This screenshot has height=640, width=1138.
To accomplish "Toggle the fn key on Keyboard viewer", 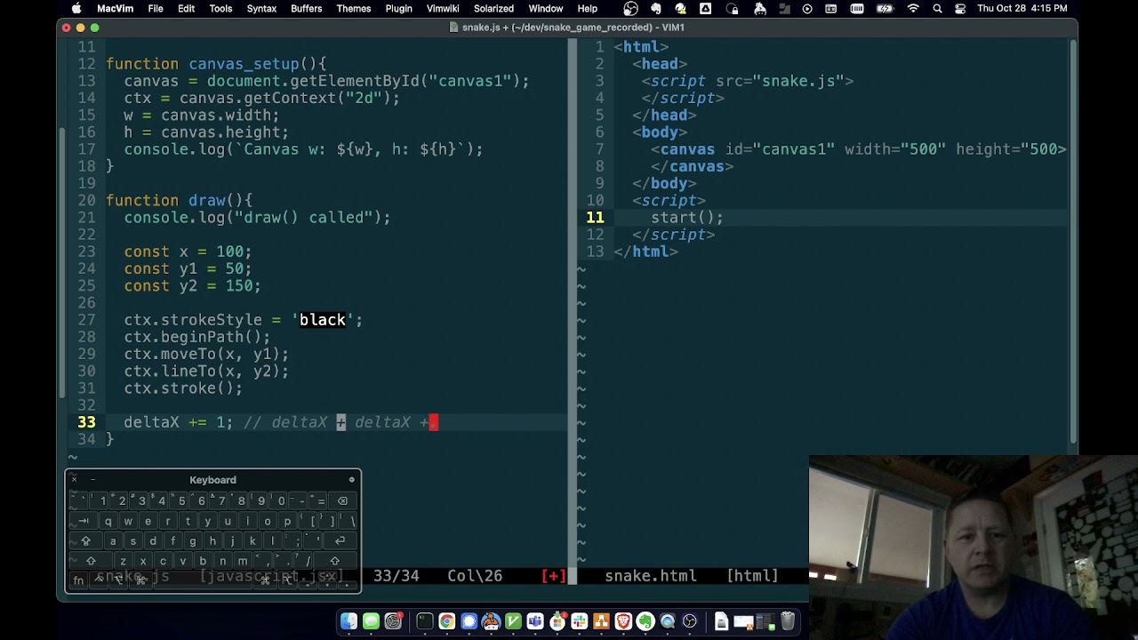I will [78, 580].
